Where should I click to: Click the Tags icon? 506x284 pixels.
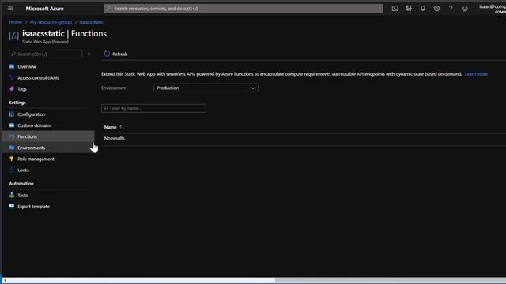(x=12, y=88)
